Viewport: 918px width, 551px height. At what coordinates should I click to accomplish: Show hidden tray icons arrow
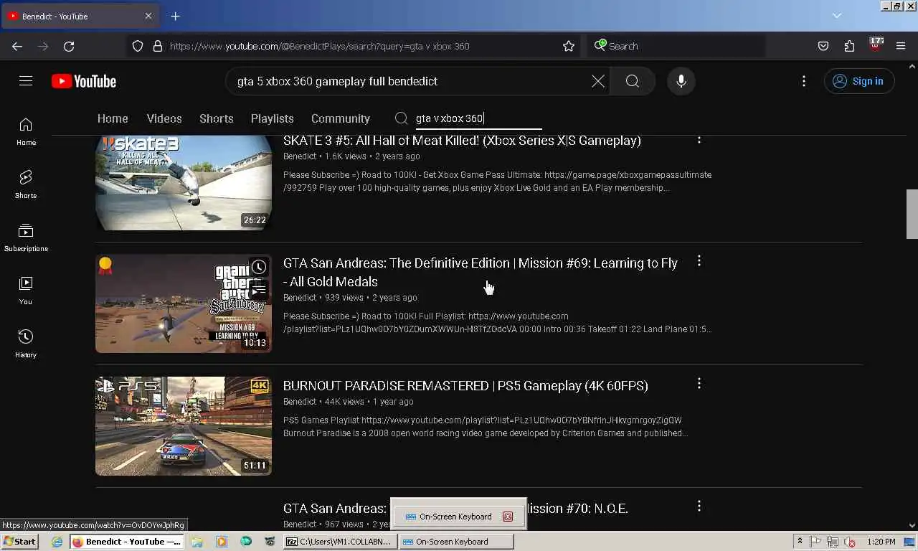(x=800, y=542)
